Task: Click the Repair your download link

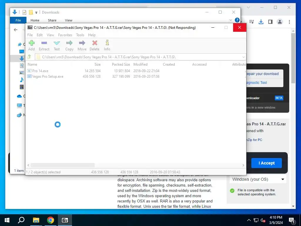Action: coord(262,74)
